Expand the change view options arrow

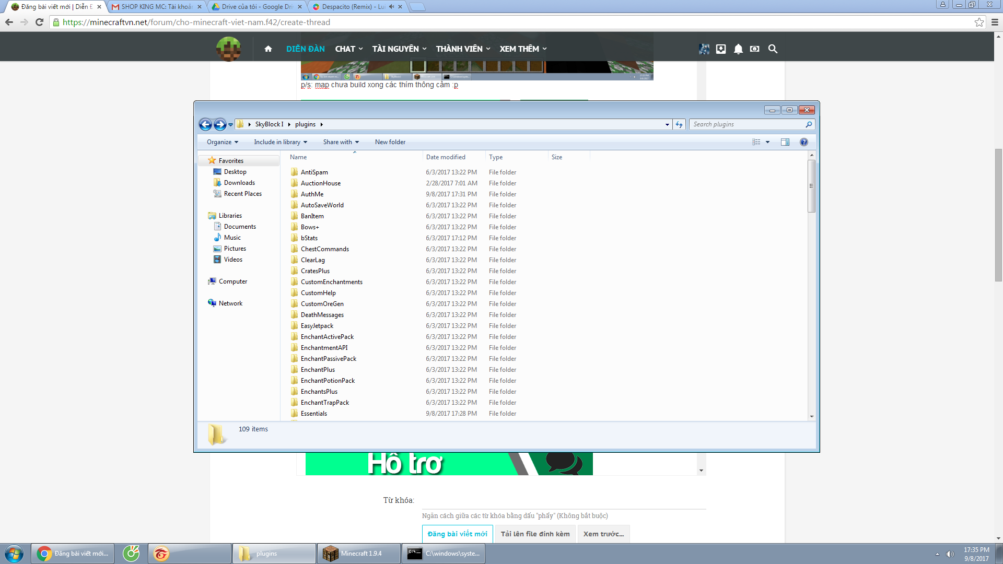(767, 142)
